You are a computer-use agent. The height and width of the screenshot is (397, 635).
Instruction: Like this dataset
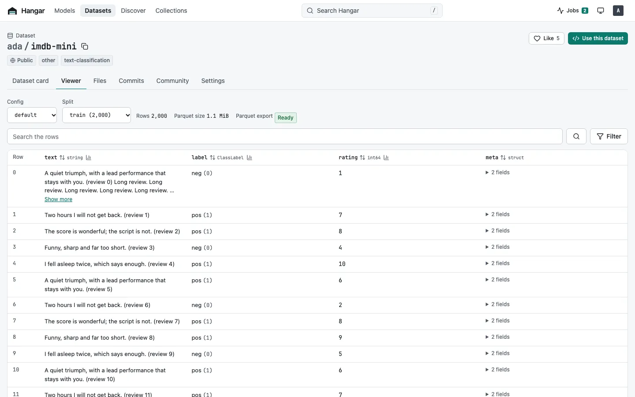(x=546, y=38)
